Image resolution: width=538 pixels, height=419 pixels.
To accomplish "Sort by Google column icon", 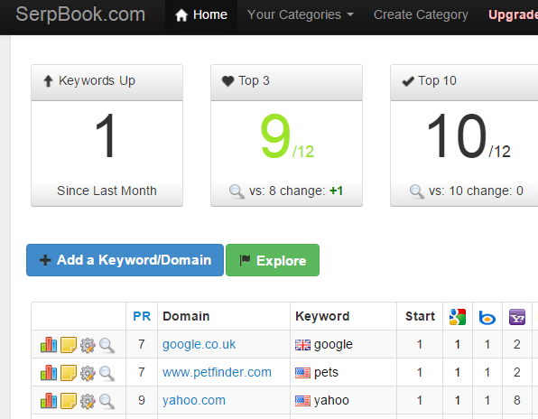I will coord(458,316).
